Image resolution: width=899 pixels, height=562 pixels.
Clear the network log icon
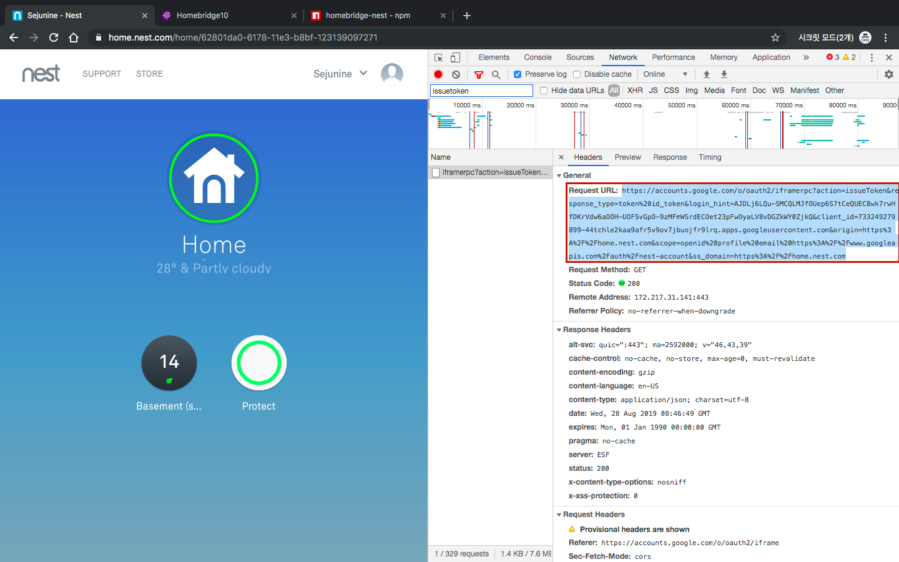(456, 74)
